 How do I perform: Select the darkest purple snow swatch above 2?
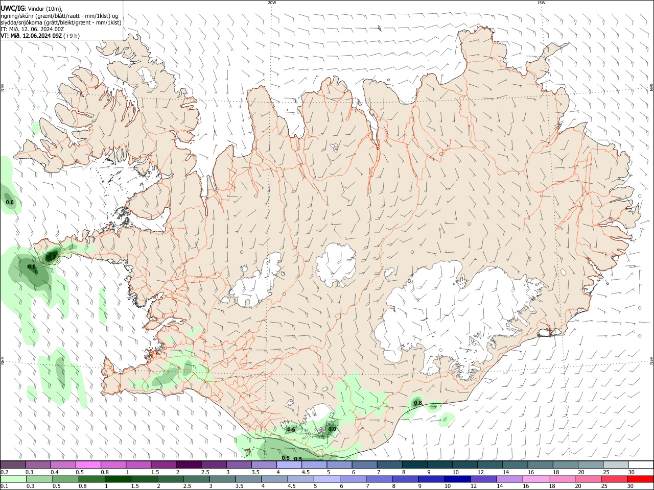point(189,464)
